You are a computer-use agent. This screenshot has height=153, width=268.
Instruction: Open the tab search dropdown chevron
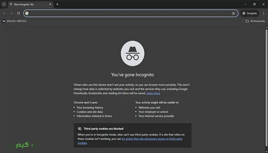(4, 4)
